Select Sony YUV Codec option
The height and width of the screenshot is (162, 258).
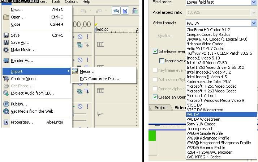click(x=221, y=124)
